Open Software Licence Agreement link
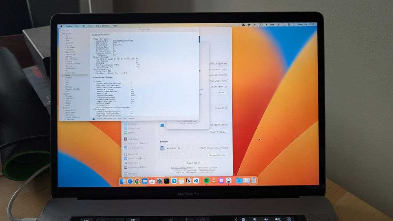This screenshot has width=393, height=221. coord(183,168)
